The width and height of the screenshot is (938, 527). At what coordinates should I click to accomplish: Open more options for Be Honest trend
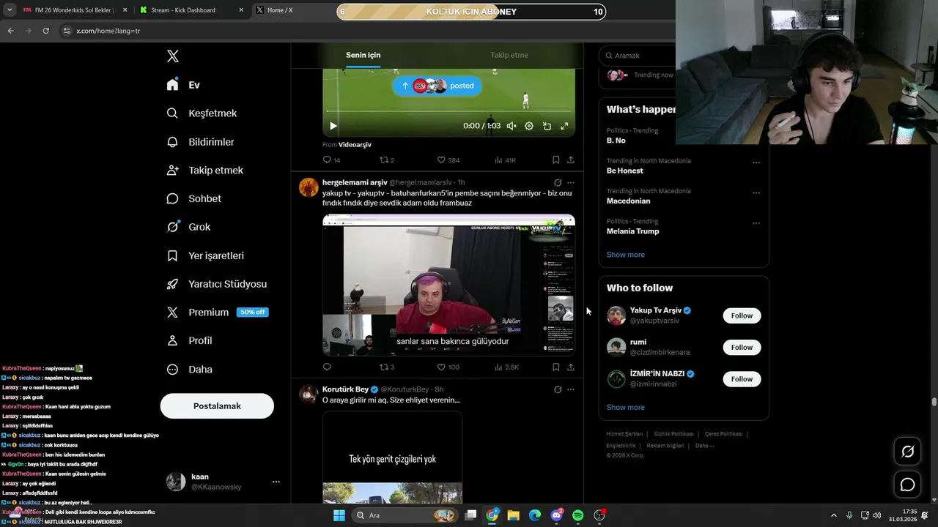pos(756,162)
